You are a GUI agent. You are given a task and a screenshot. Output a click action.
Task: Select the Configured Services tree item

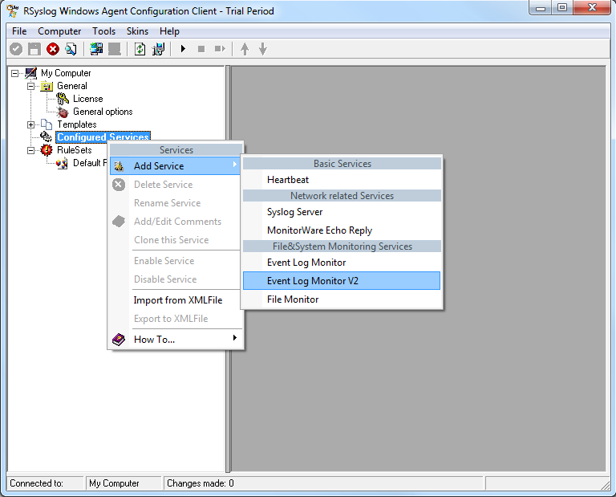pyautogui.click(x=103, y=136)
